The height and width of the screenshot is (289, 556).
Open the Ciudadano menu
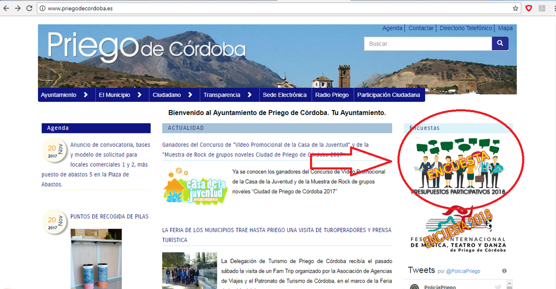[167, 95]
